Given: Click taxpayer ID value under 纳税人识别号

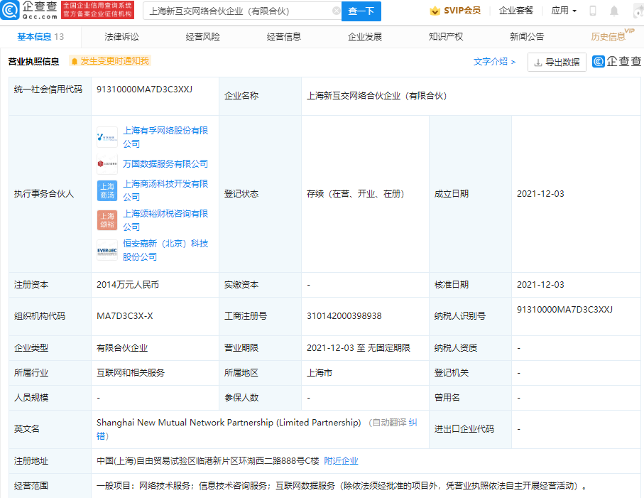Looking at the screenshot, I should point(564,310).
